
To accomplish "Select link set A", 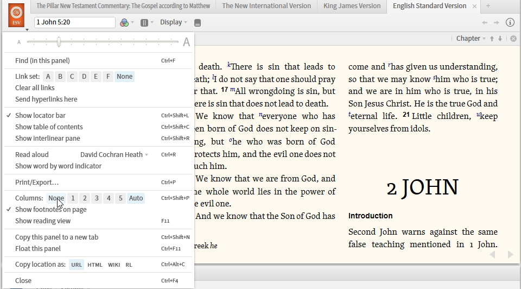I will coord(48,77).
